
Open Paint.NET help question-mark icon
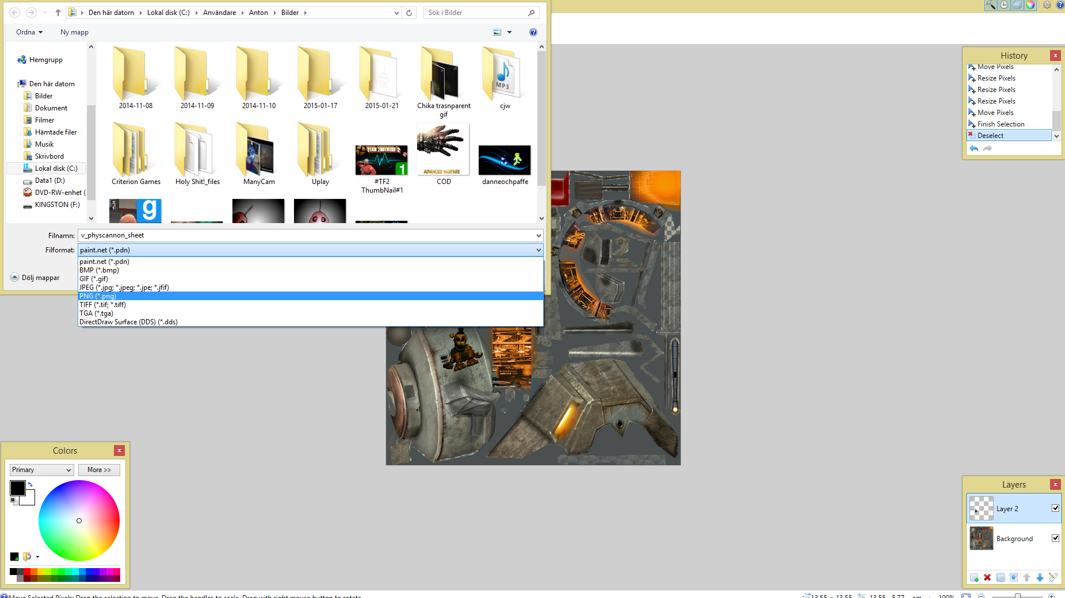click(1060, 5)
